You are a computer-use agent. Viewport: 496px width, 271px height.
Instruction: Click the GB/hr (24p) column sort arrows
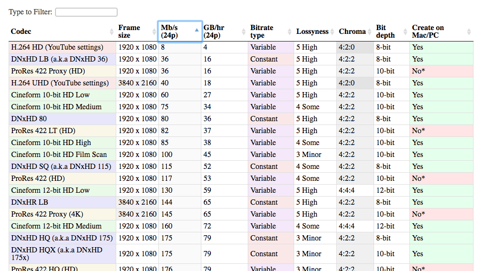244,31
